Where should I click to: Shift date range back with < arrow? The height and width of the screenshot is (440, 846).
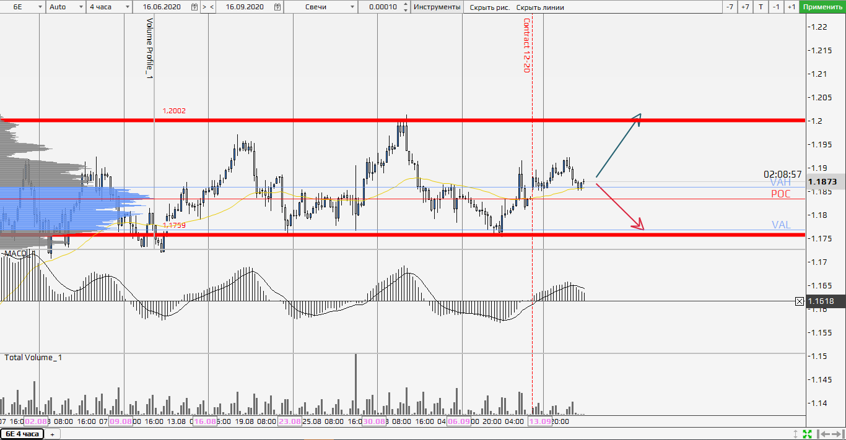click(x=212, y=7)
